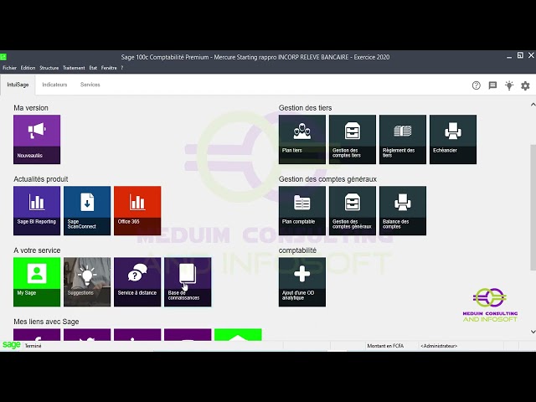
Task: Click the Gestion des tiers heading
Action: (x=305, y=108)
